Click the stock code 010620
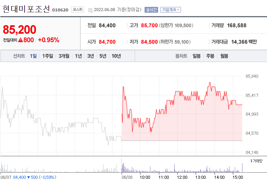Image resolution: width=267 pixels, height=183 pixels. tap(60, 10)
